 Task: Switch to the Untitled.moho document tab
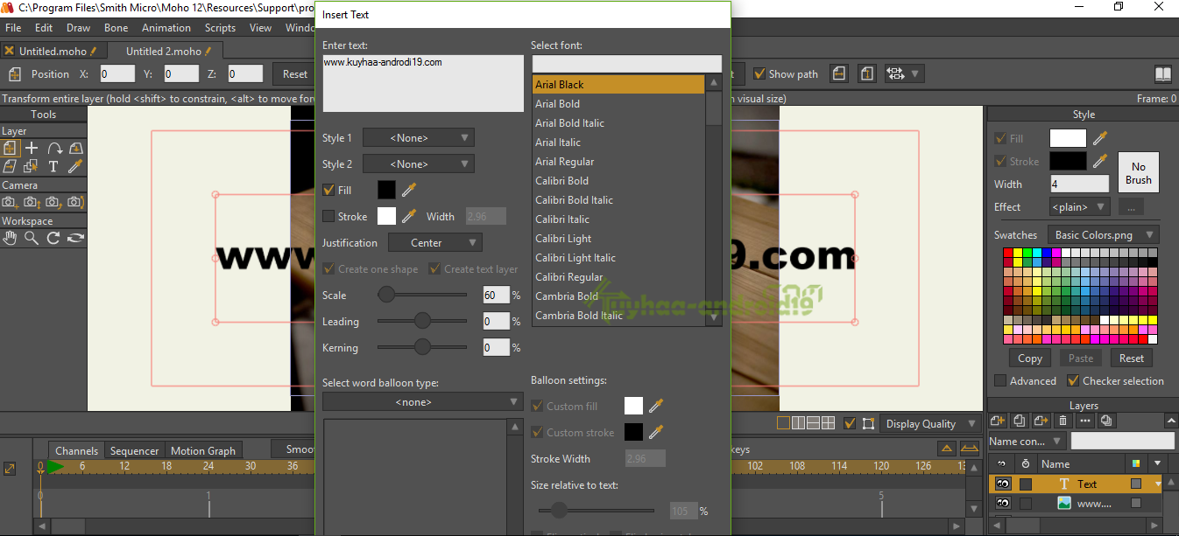(x=53, y=51)
